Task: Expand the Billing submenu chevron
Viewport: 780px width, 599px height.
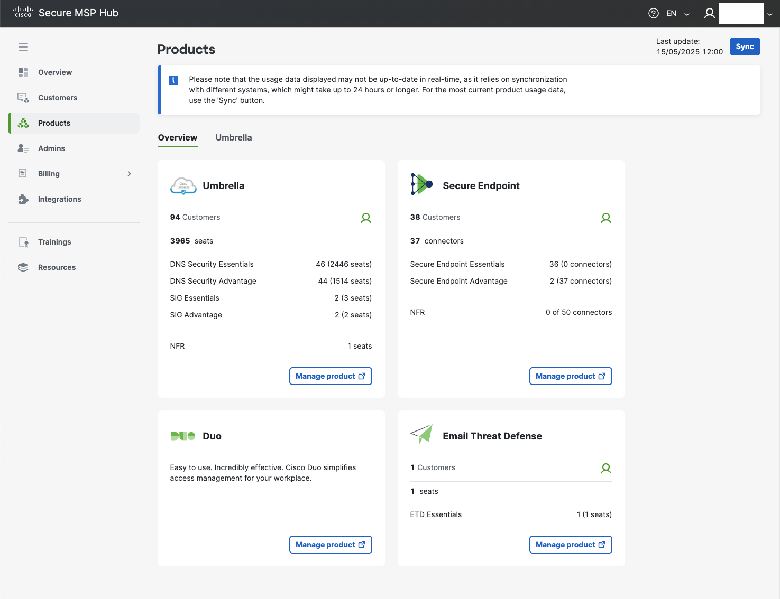Action: (x=129, y=174)
